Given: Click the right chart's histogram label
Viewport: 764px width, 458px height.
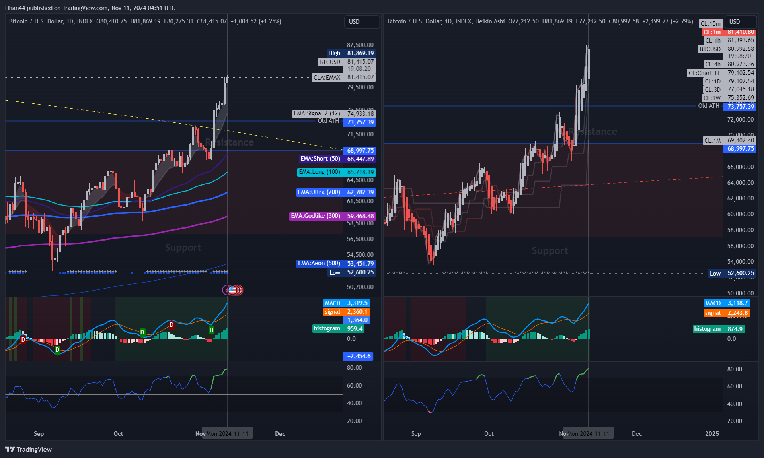Looking at the screenshot, I should pos(707,329).
